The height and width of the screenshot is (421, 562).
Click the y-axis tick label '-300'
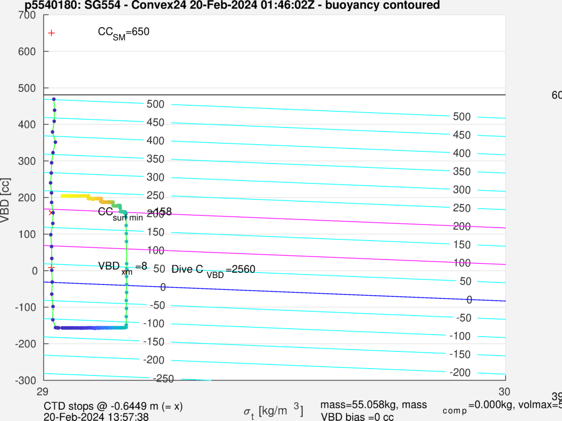click(x=26, y=380)
